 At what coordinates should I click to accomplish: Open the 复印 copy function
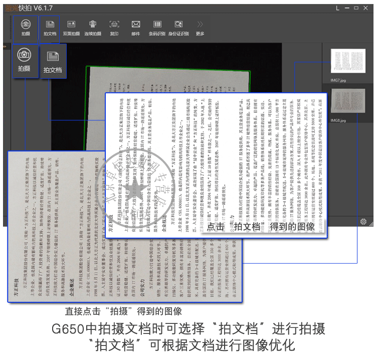114,27
